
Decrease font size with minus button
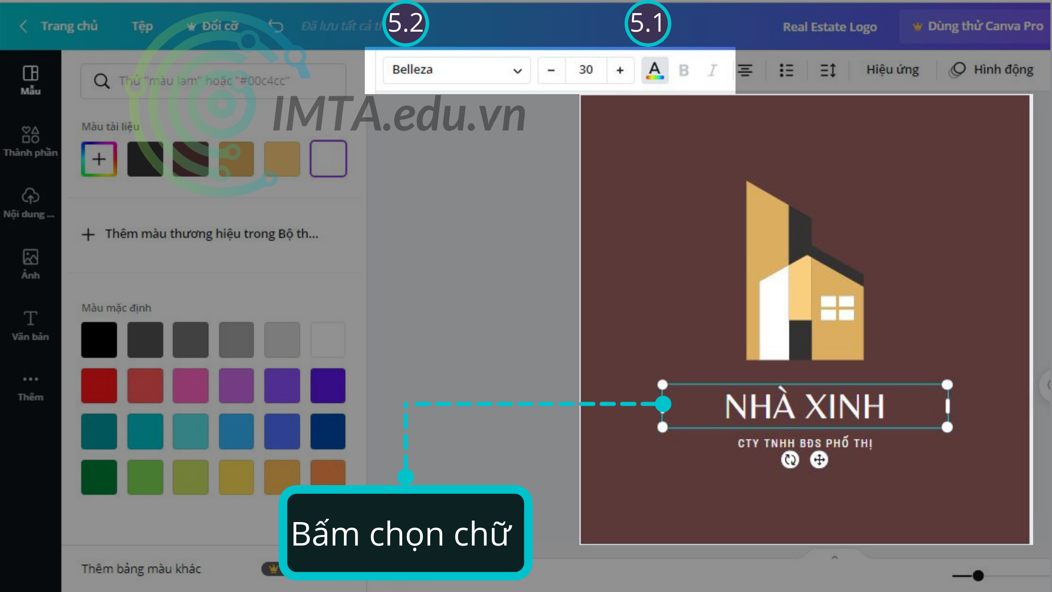(551, 70)
